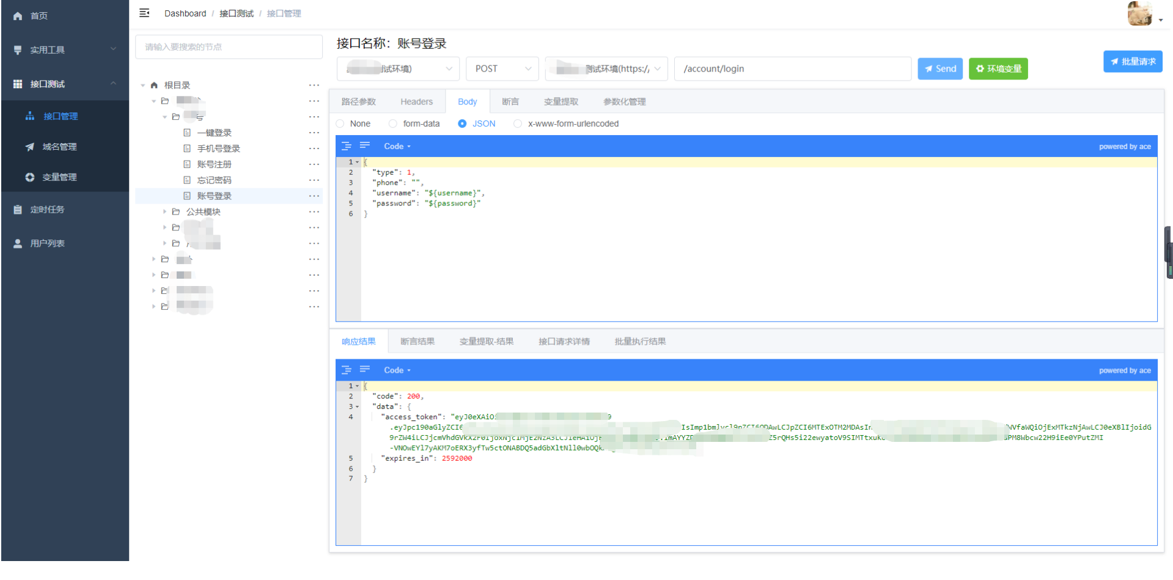Open Code mode dropdown in request editor
Viewport: 1173px width, 580px height.
[397, 147]
